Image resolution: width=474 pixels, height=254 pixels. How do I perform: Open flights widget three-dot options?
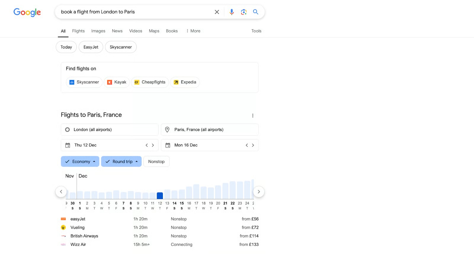[x=253, y=116]
